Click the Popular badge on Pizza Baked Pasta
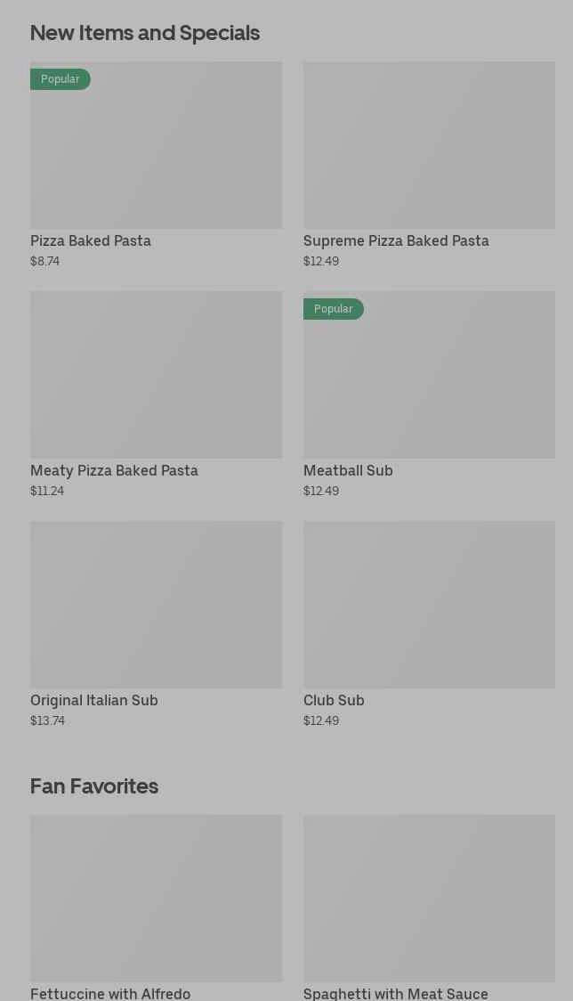 [x=61, y=79]
